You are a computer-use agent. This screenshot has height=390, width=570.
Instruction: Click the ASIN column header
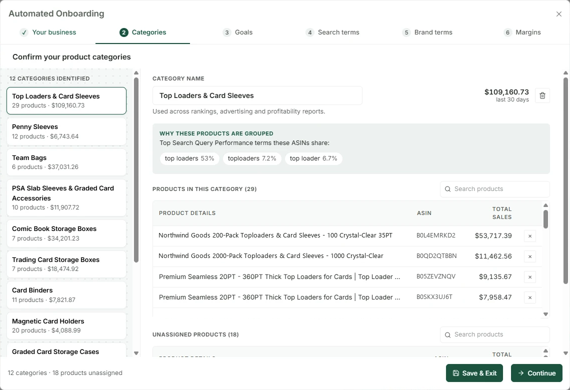tap(424, 213)
